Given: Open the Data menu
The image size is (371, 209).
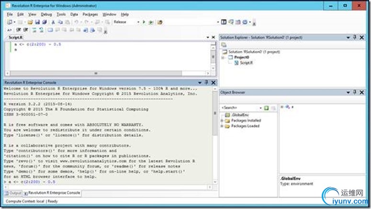Looking at the screenshot, I should coord(74,14).
